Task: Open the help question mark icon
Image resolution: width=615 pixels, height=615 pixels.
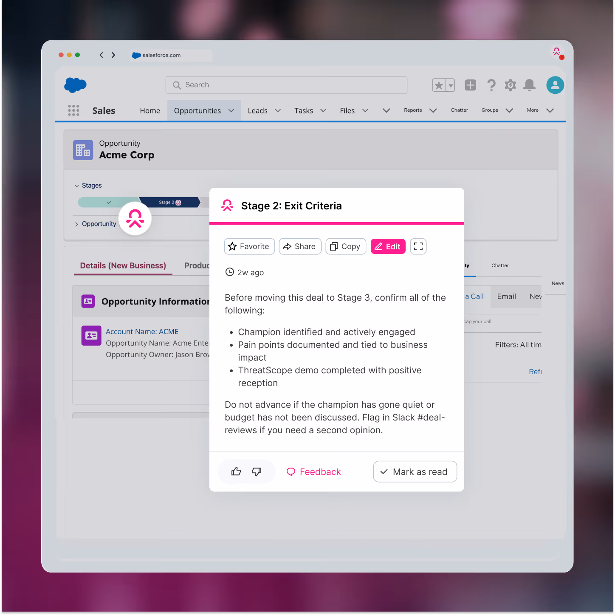Action: 491,85
